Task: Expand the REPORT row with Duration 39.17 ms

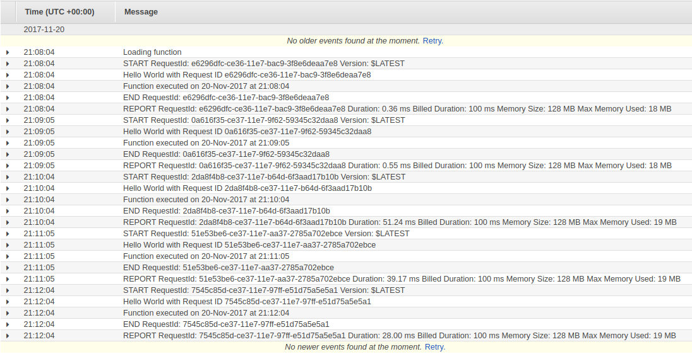Action: click(8, 279)
